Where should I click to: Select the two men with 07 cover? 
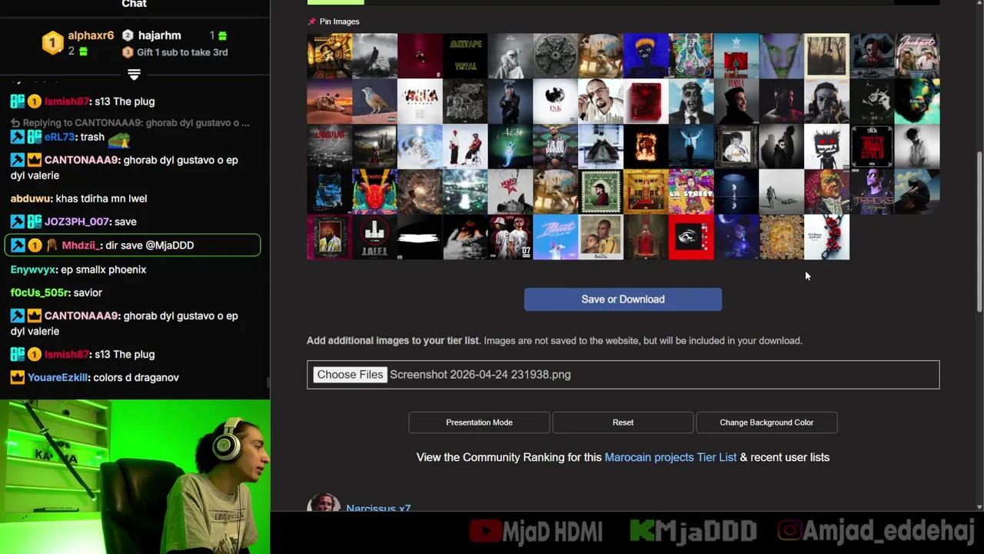pos(510,238)
